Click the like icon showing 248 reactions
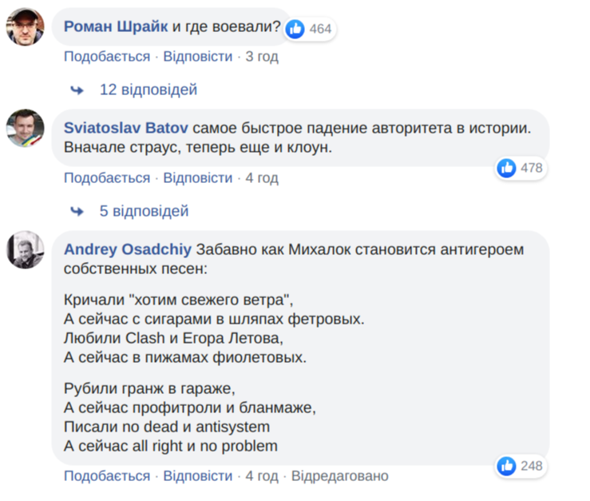The height and width of the screenshot is (501, 590). coord(507,466)
